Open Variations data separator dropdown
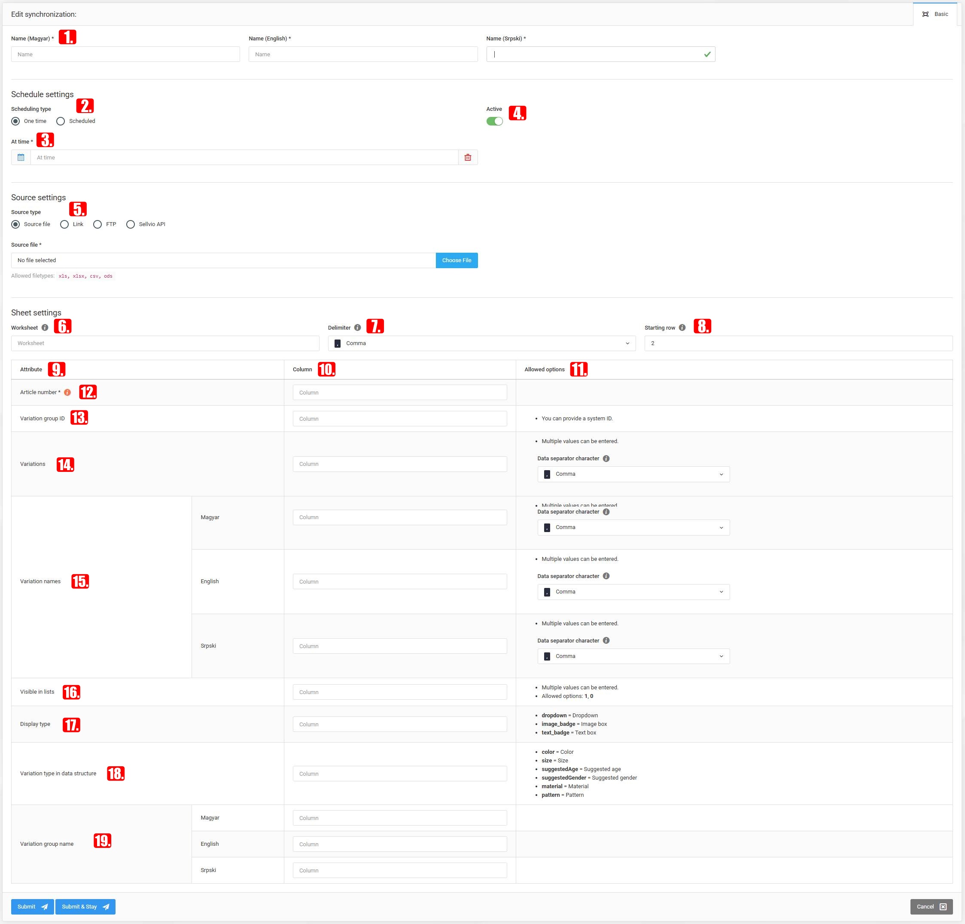This screenshot has height=924, width=965. click(633, 474)
